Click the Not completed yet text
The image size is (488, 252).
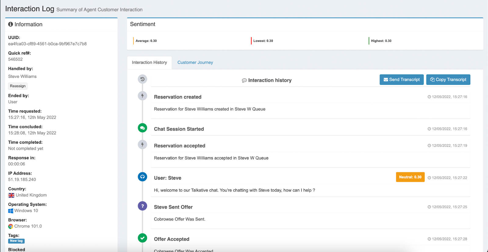[x=26, y=149]
